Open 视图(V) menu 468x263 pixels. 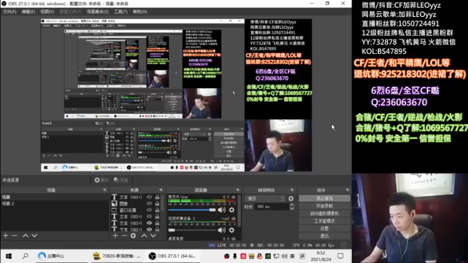coord(47,12)
